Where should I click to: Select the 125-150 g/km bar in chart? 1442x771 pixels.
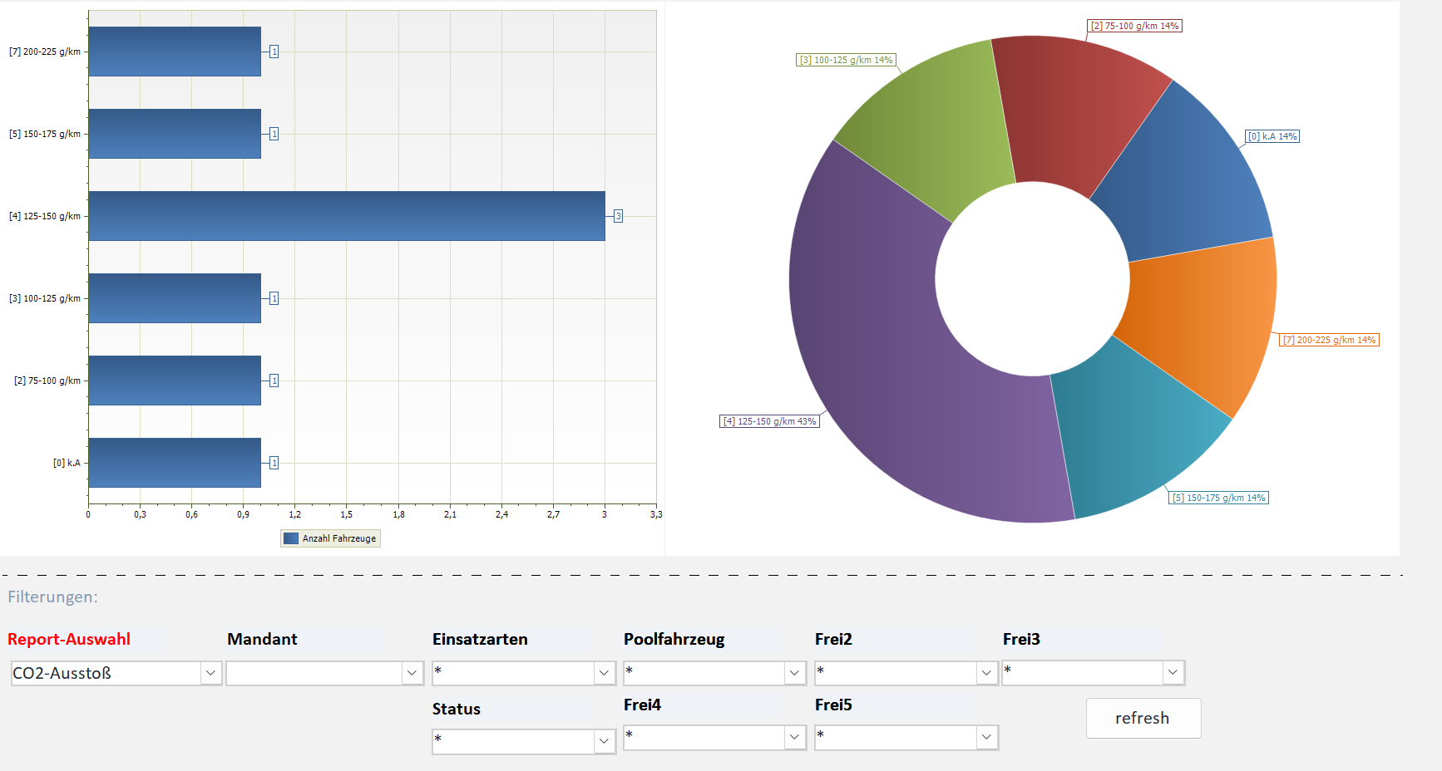(x=347, y=216)
